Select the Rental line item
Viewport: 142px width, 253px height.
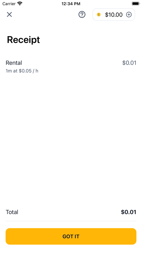click(x=71, y=67)
